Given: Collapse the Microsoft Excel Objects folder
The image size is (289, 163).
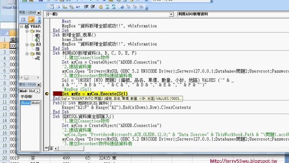Looking at the screenshot, I should 27,31.
